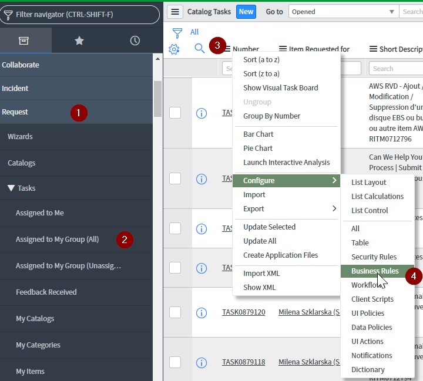Image resolution: width=423 pixels, height=381 pixels.
Task: Open list personalization gear icon
Action: click(x=174, y=49)
